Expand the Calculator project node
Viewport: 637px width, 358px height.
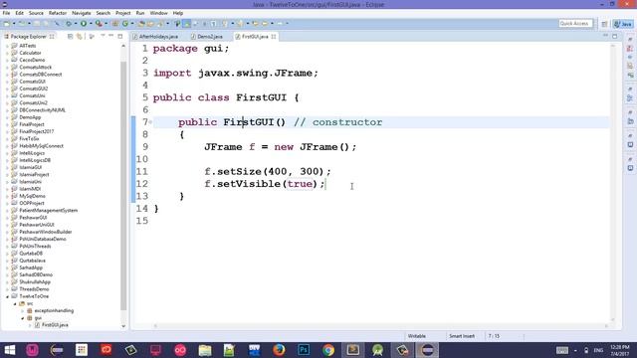pos(7,53)
